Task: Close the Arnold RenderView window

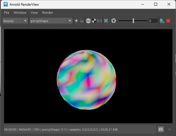Action: coord(169,4)
